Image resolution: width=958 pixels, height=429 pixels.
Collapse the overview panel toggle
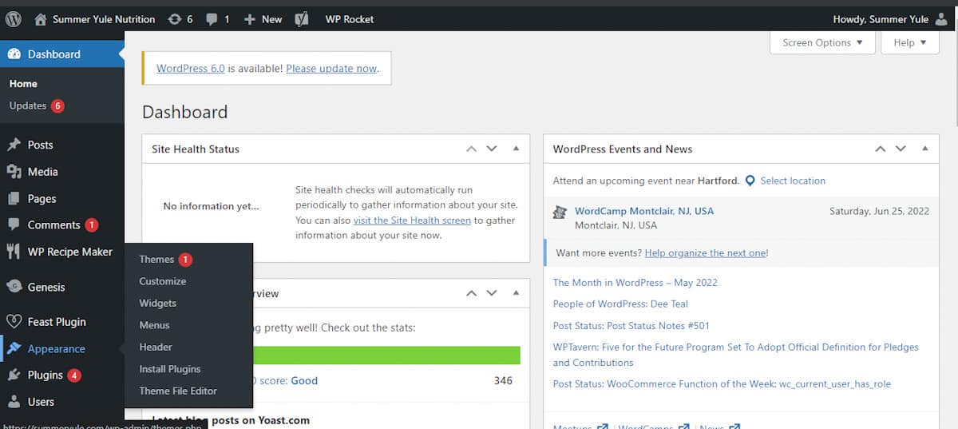pos(516,293)
